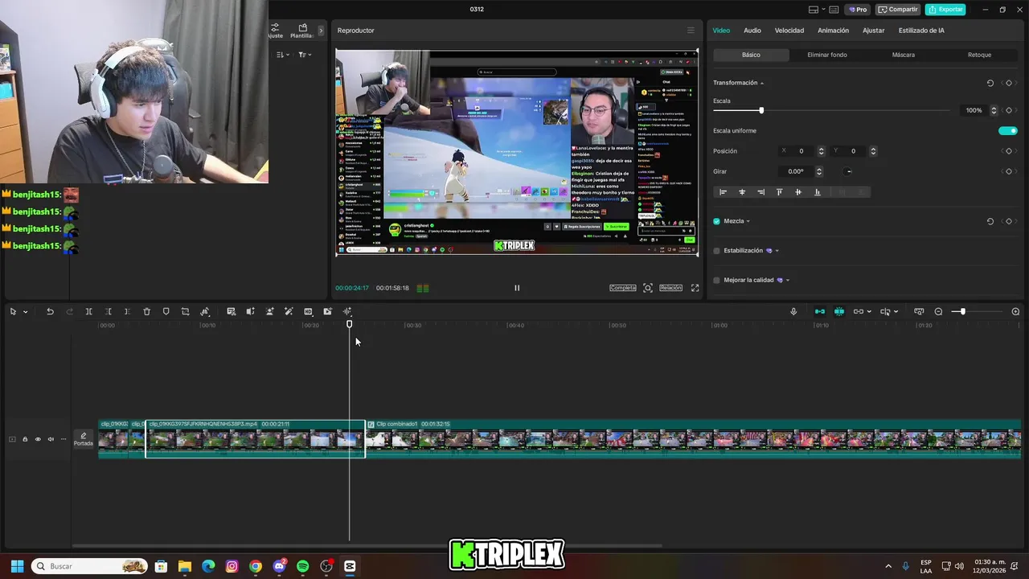Switch to the Audio tab
1029x579 pixels.
tap(752, 31)
